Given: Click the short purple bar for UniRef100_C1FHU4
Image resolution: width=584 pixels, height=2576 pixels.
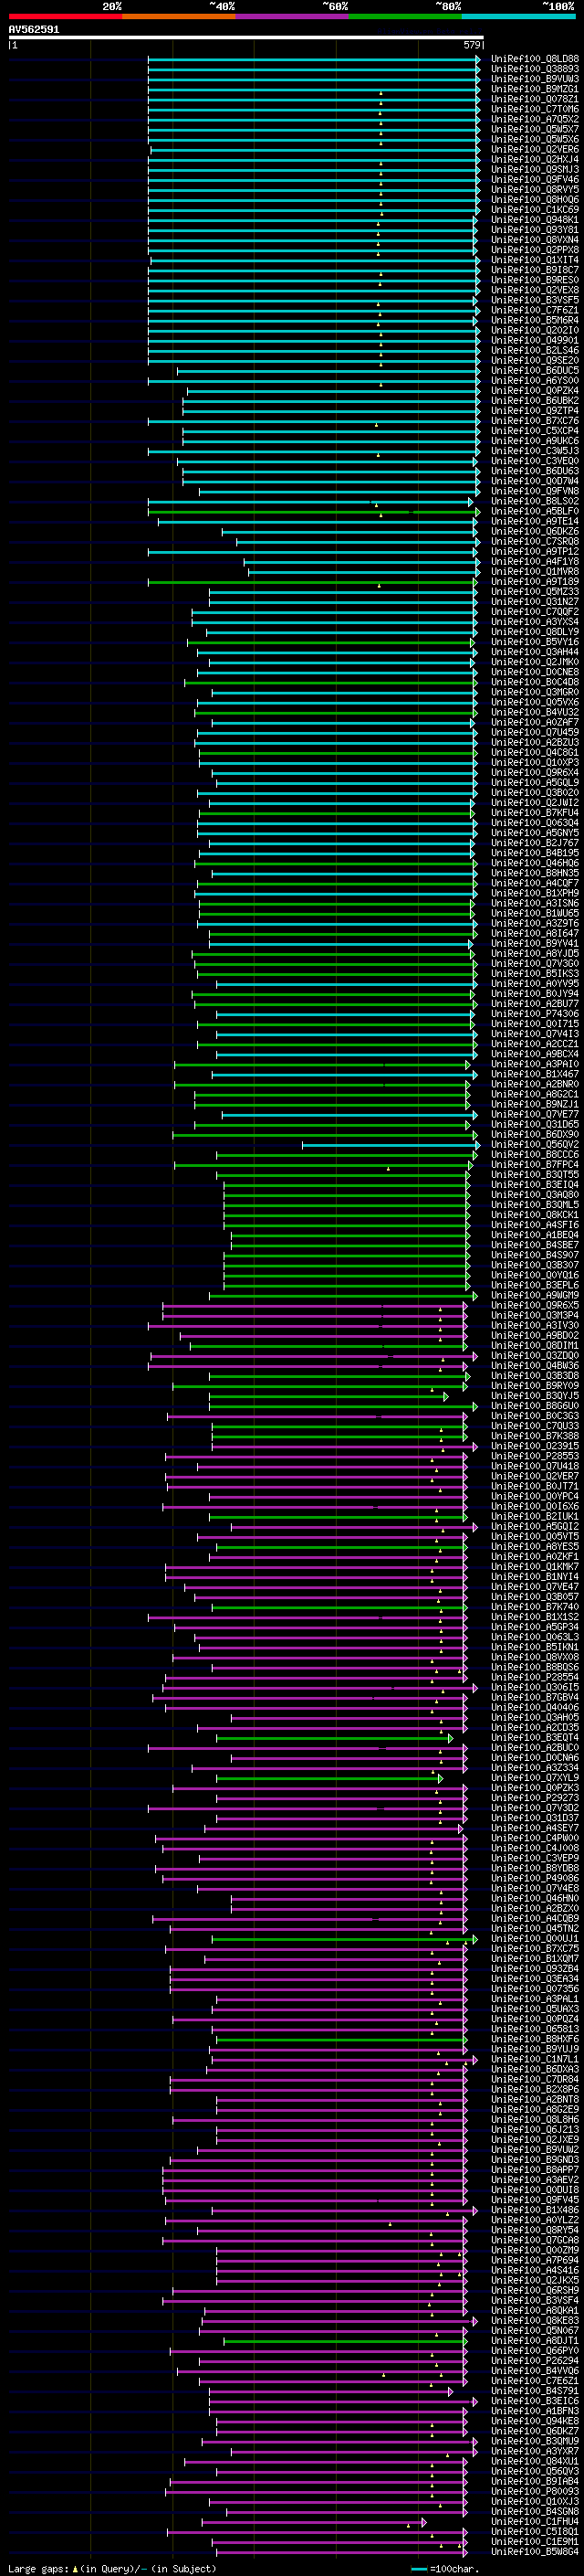Looking at the screenshot, I should 315,2522.
